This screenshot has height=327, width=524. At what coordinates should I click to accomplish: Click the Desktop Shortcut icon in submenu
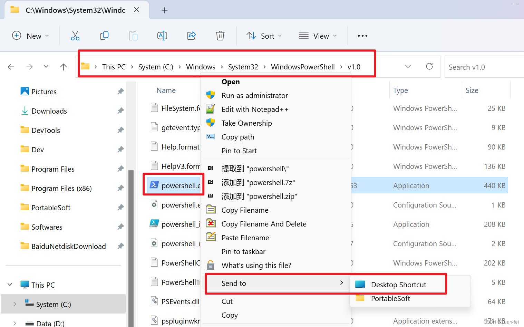(x=360, y=285)
